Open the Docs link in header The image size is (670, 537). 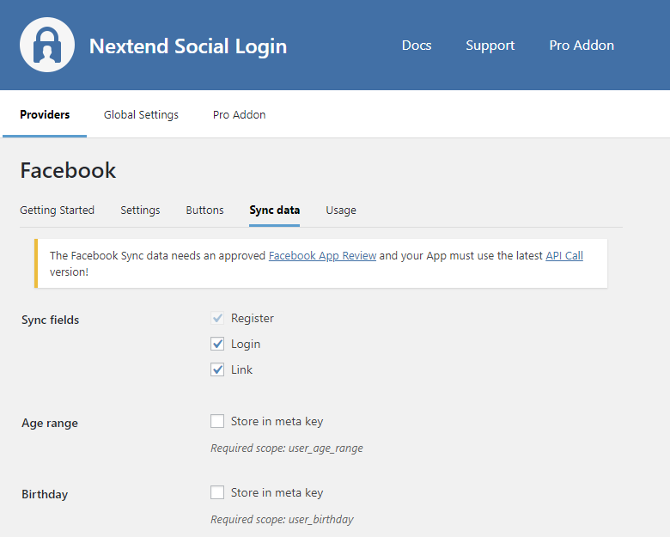click(x=417, y=46)
